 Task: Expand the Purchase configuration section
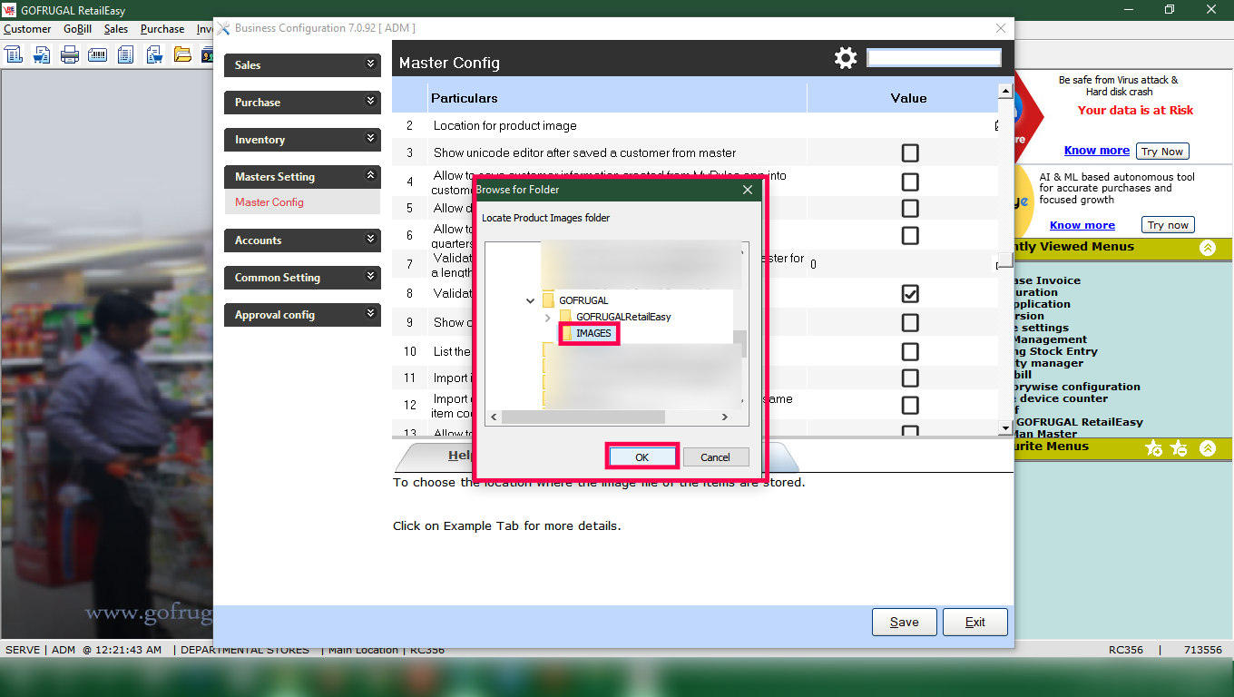click(302, 103)
